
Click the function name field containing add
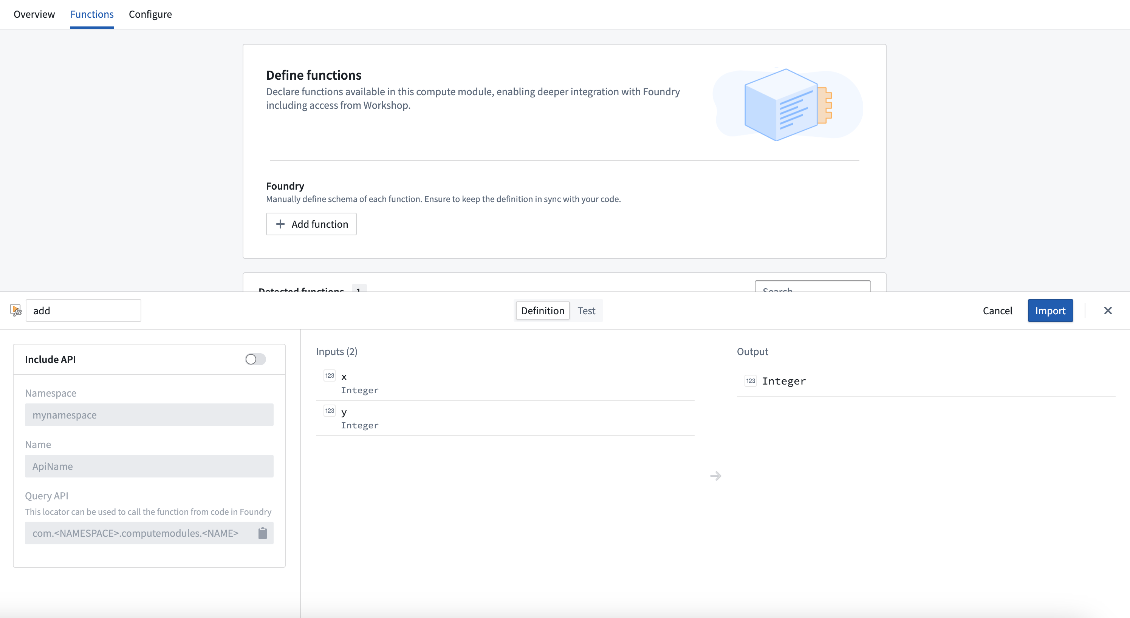point(84,311)
